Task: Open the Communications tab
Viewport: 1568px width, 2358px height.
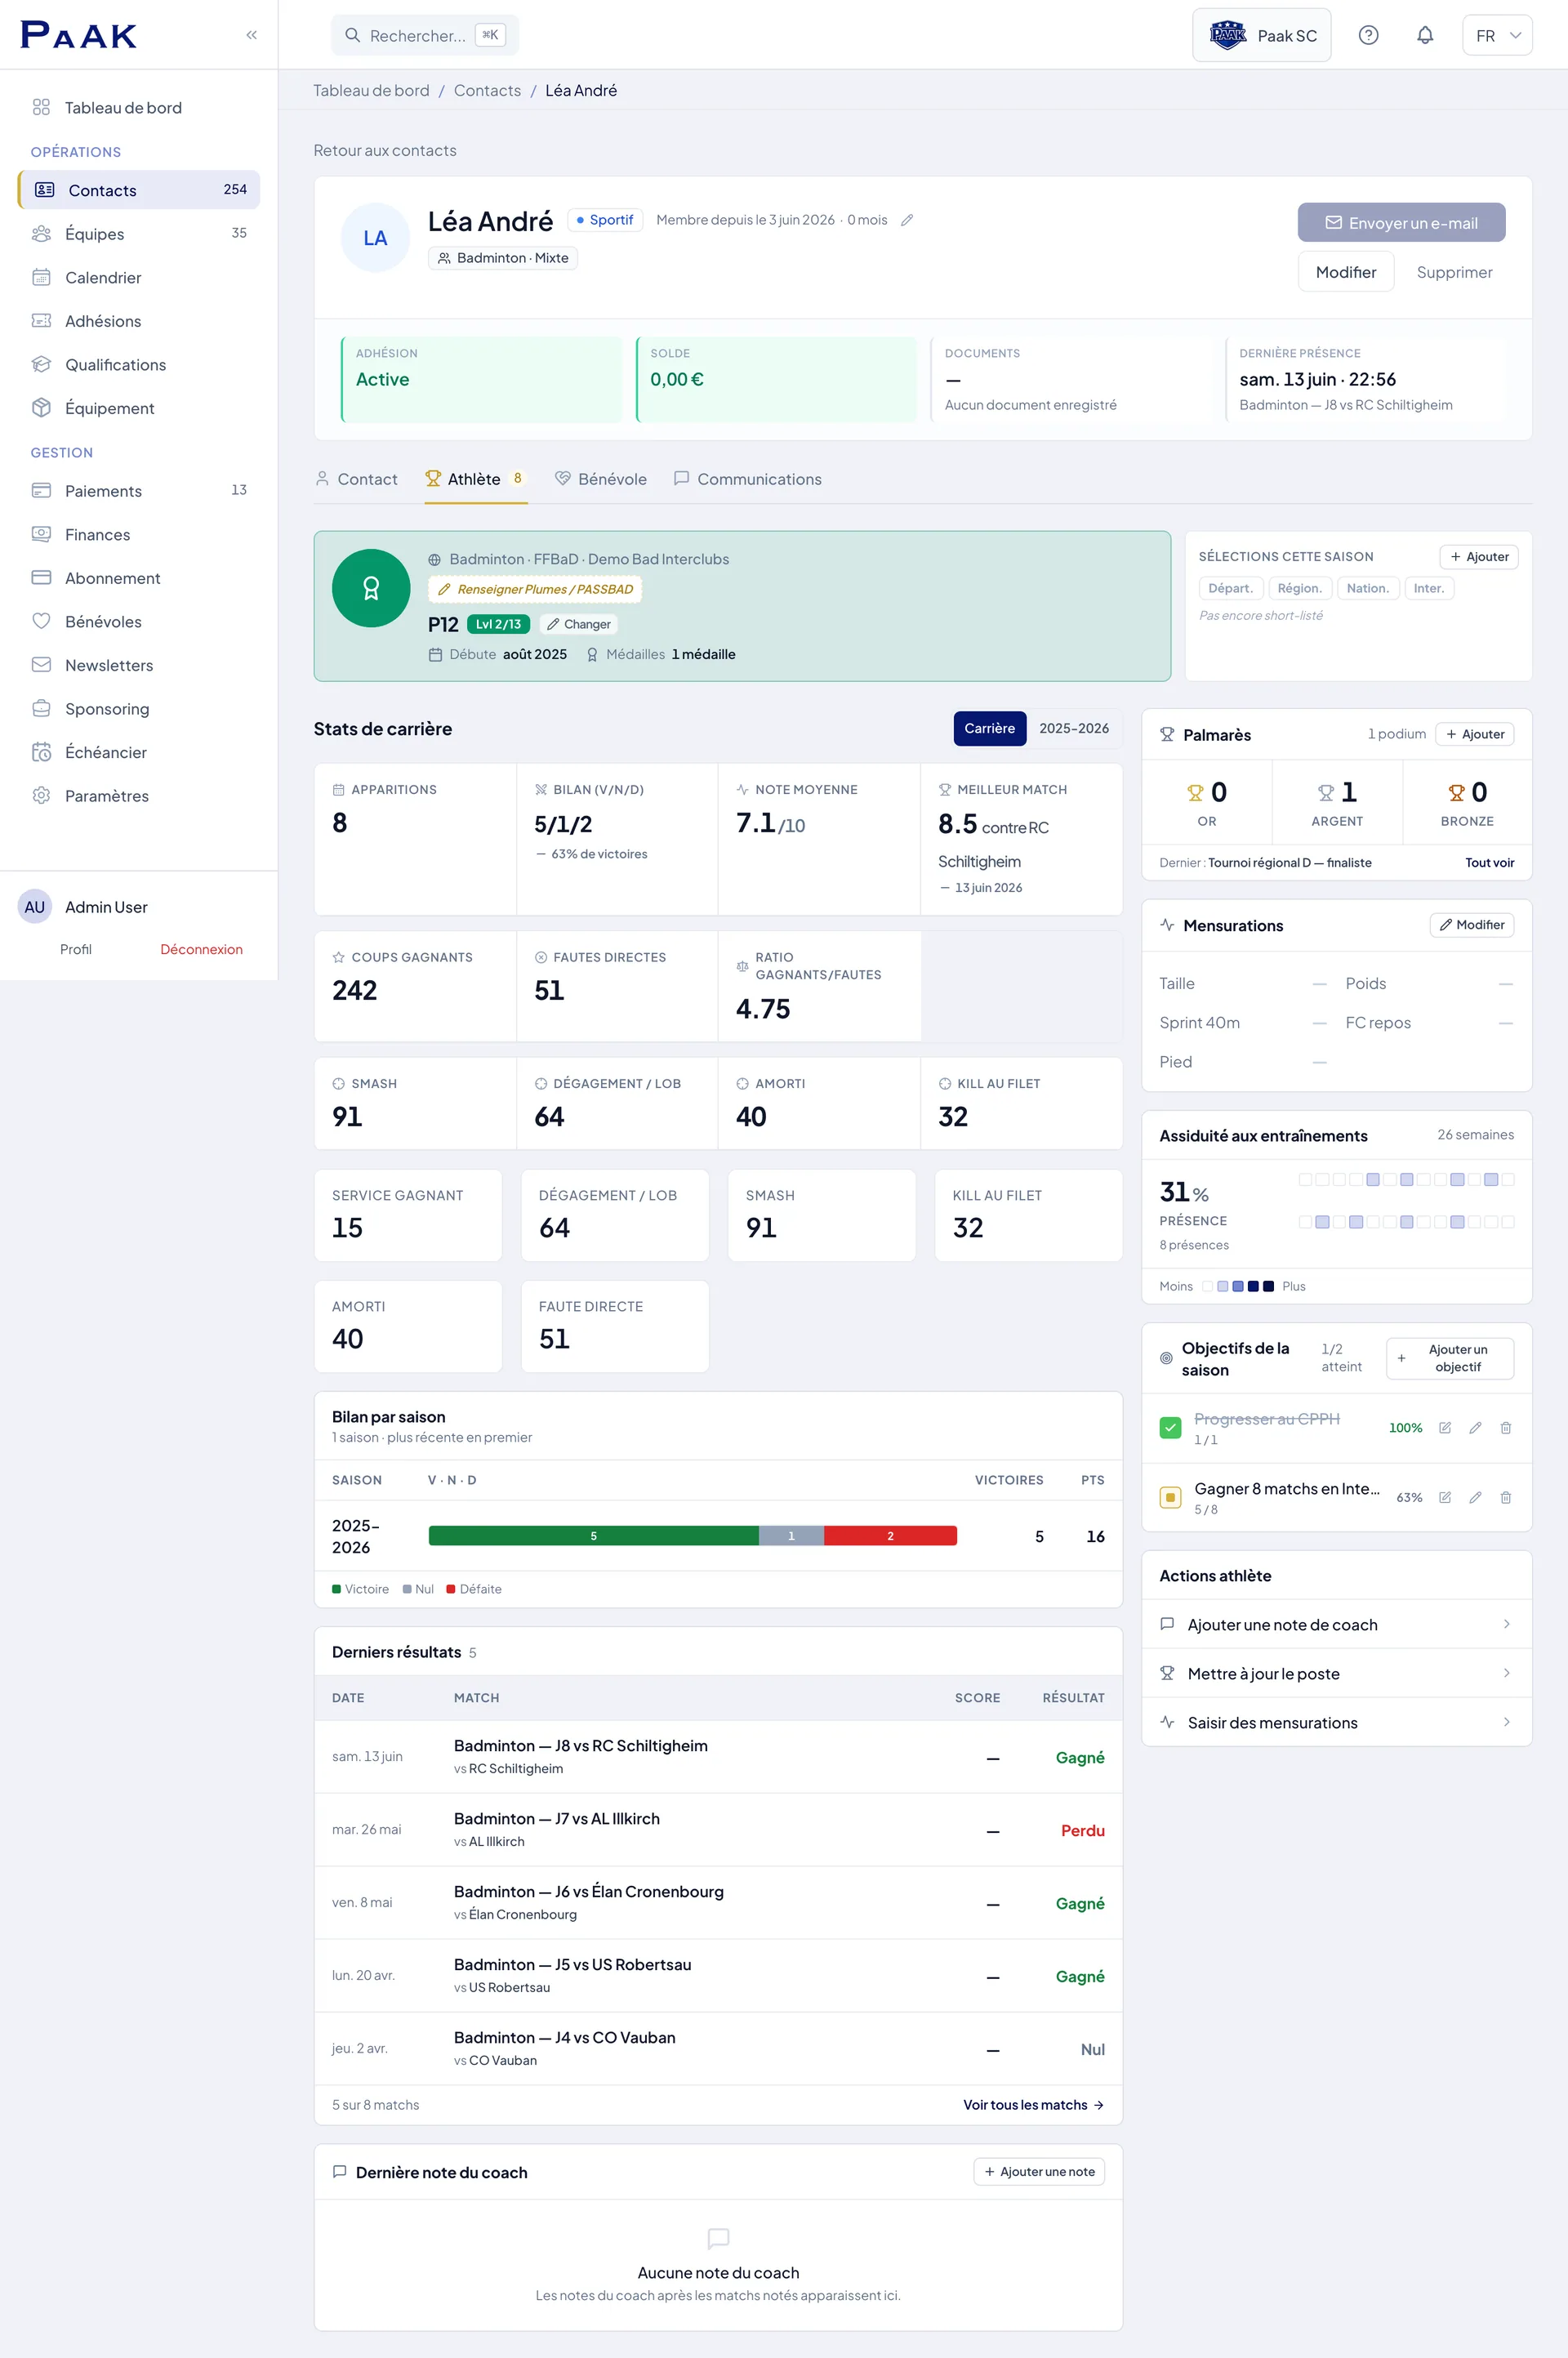Action: coord(748,479)
